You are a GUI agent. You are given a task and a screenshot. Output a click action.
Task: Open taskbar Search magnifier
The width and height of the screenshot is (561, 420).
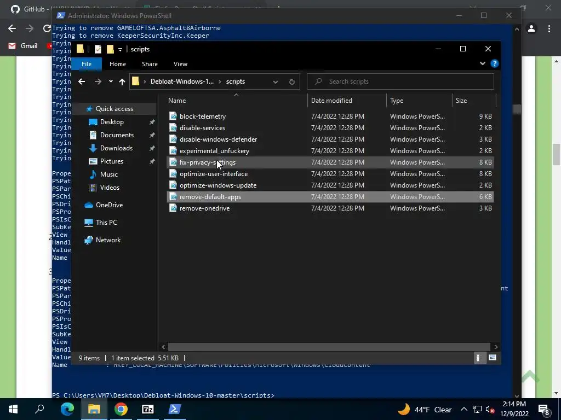tap(39, 409)
